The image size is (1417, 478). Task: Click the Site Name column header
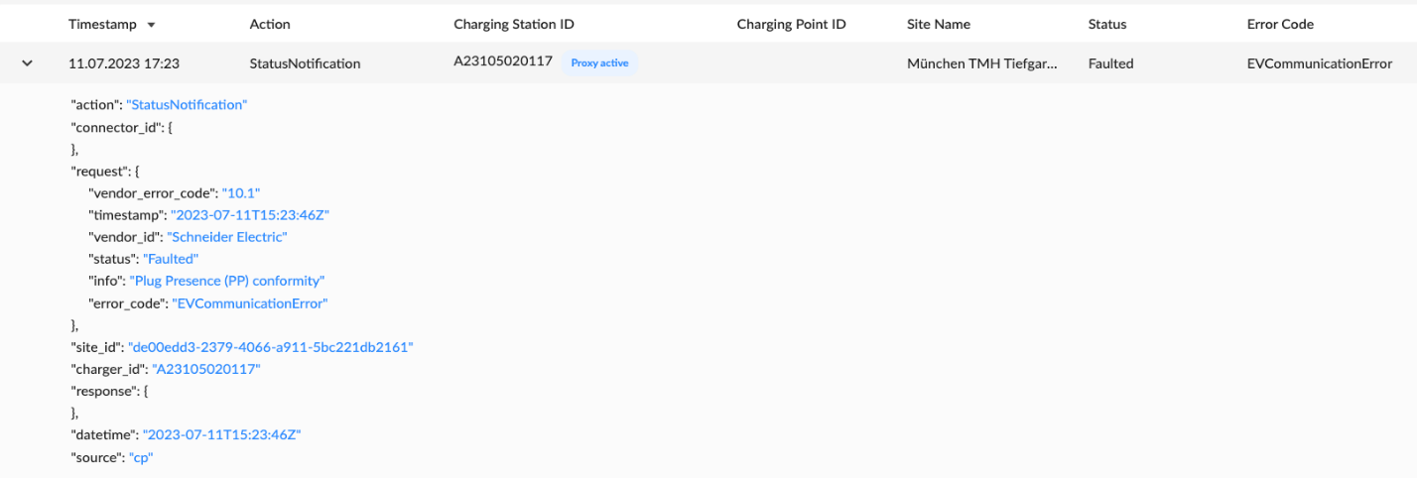coord(939,25)
